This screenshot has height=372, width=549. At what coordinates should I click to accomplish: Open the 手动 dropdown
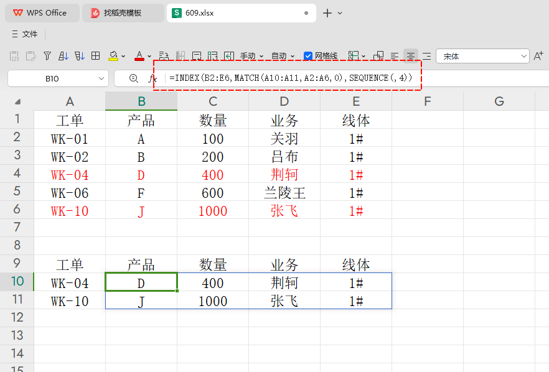tap(251, 56)
